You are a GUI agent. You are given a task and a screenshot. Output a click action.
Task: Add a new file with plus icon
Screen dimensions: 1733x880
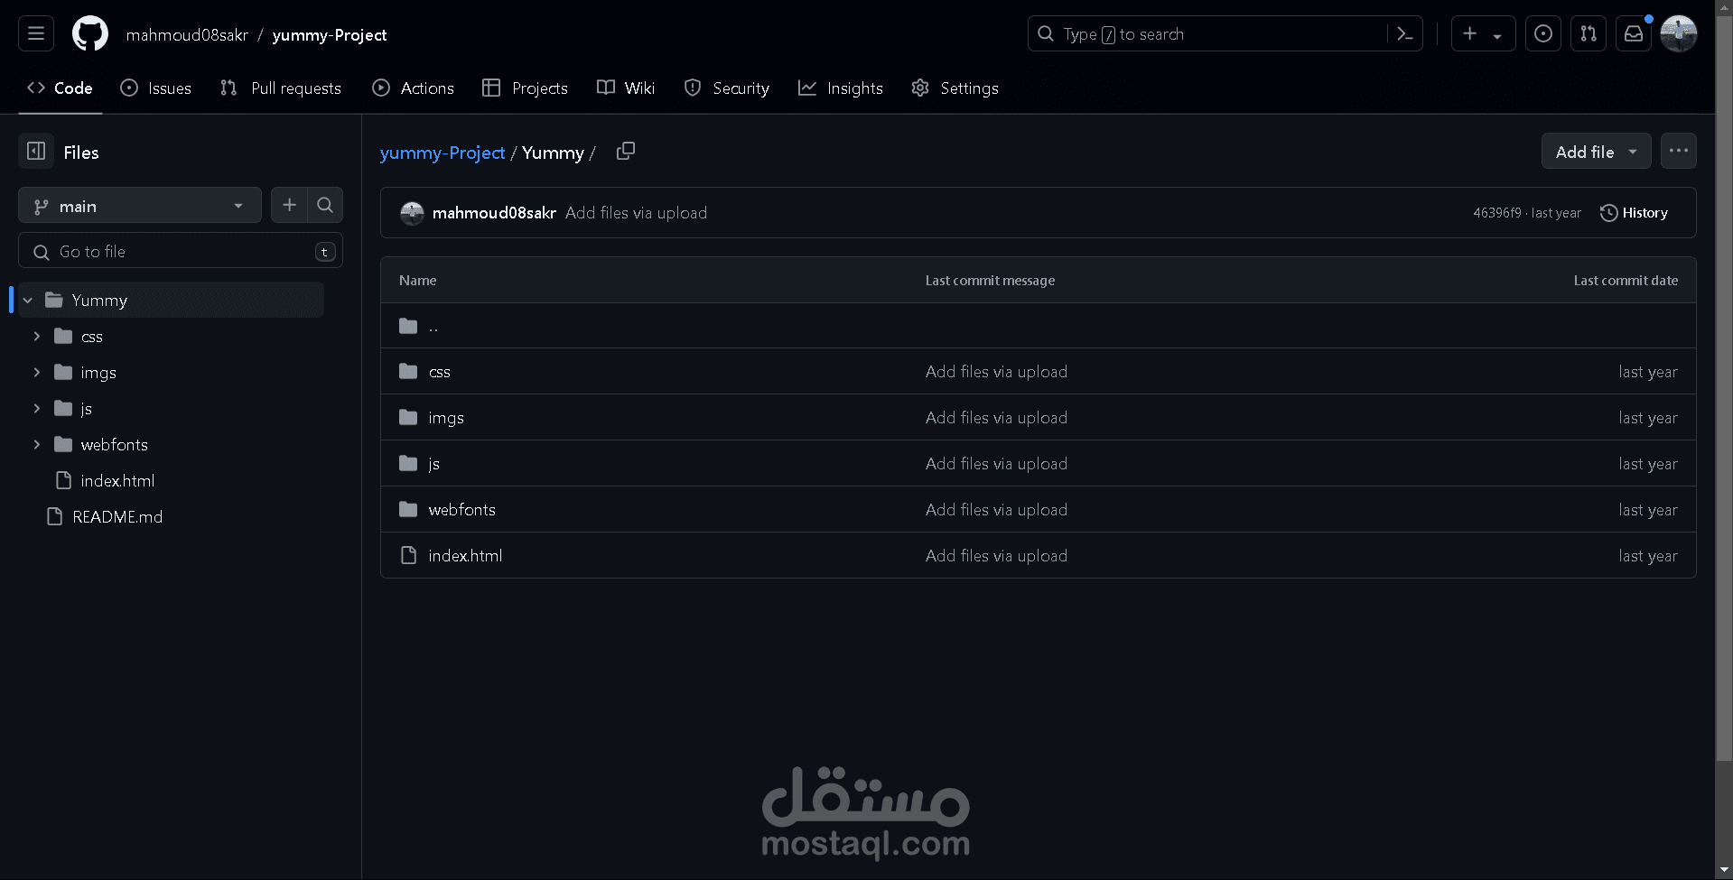point(289,206)
